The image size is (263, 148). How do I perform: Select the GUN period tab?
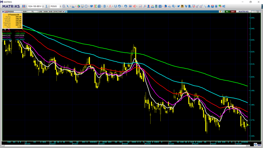(x=25, y=12)
